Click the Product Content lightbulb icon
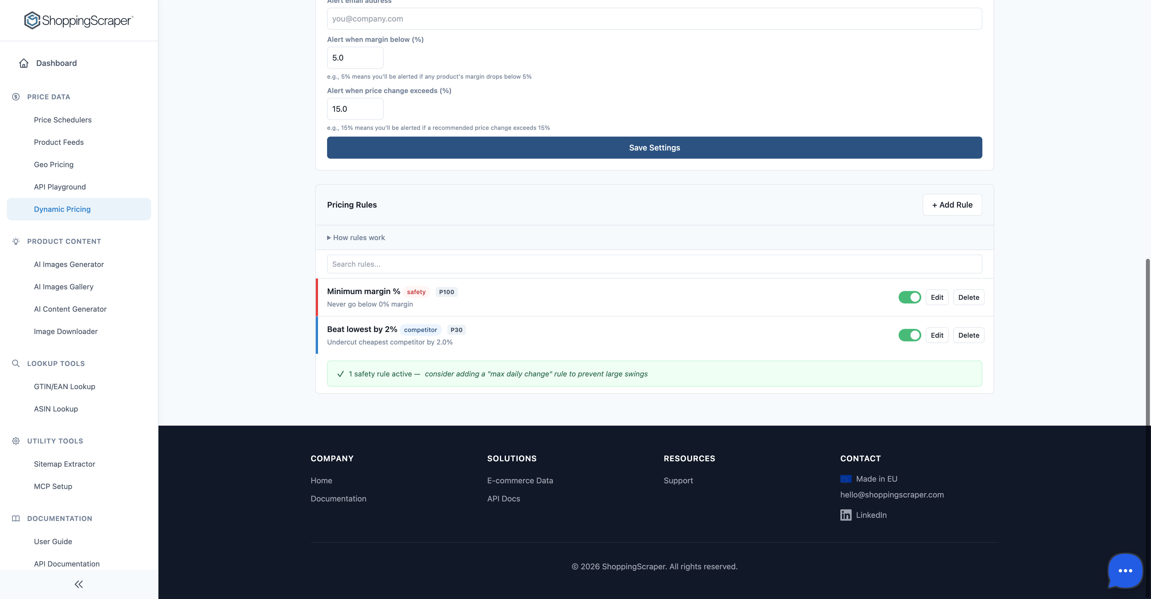The height and width of the screenshot is (599, 1151). point(16,241)
